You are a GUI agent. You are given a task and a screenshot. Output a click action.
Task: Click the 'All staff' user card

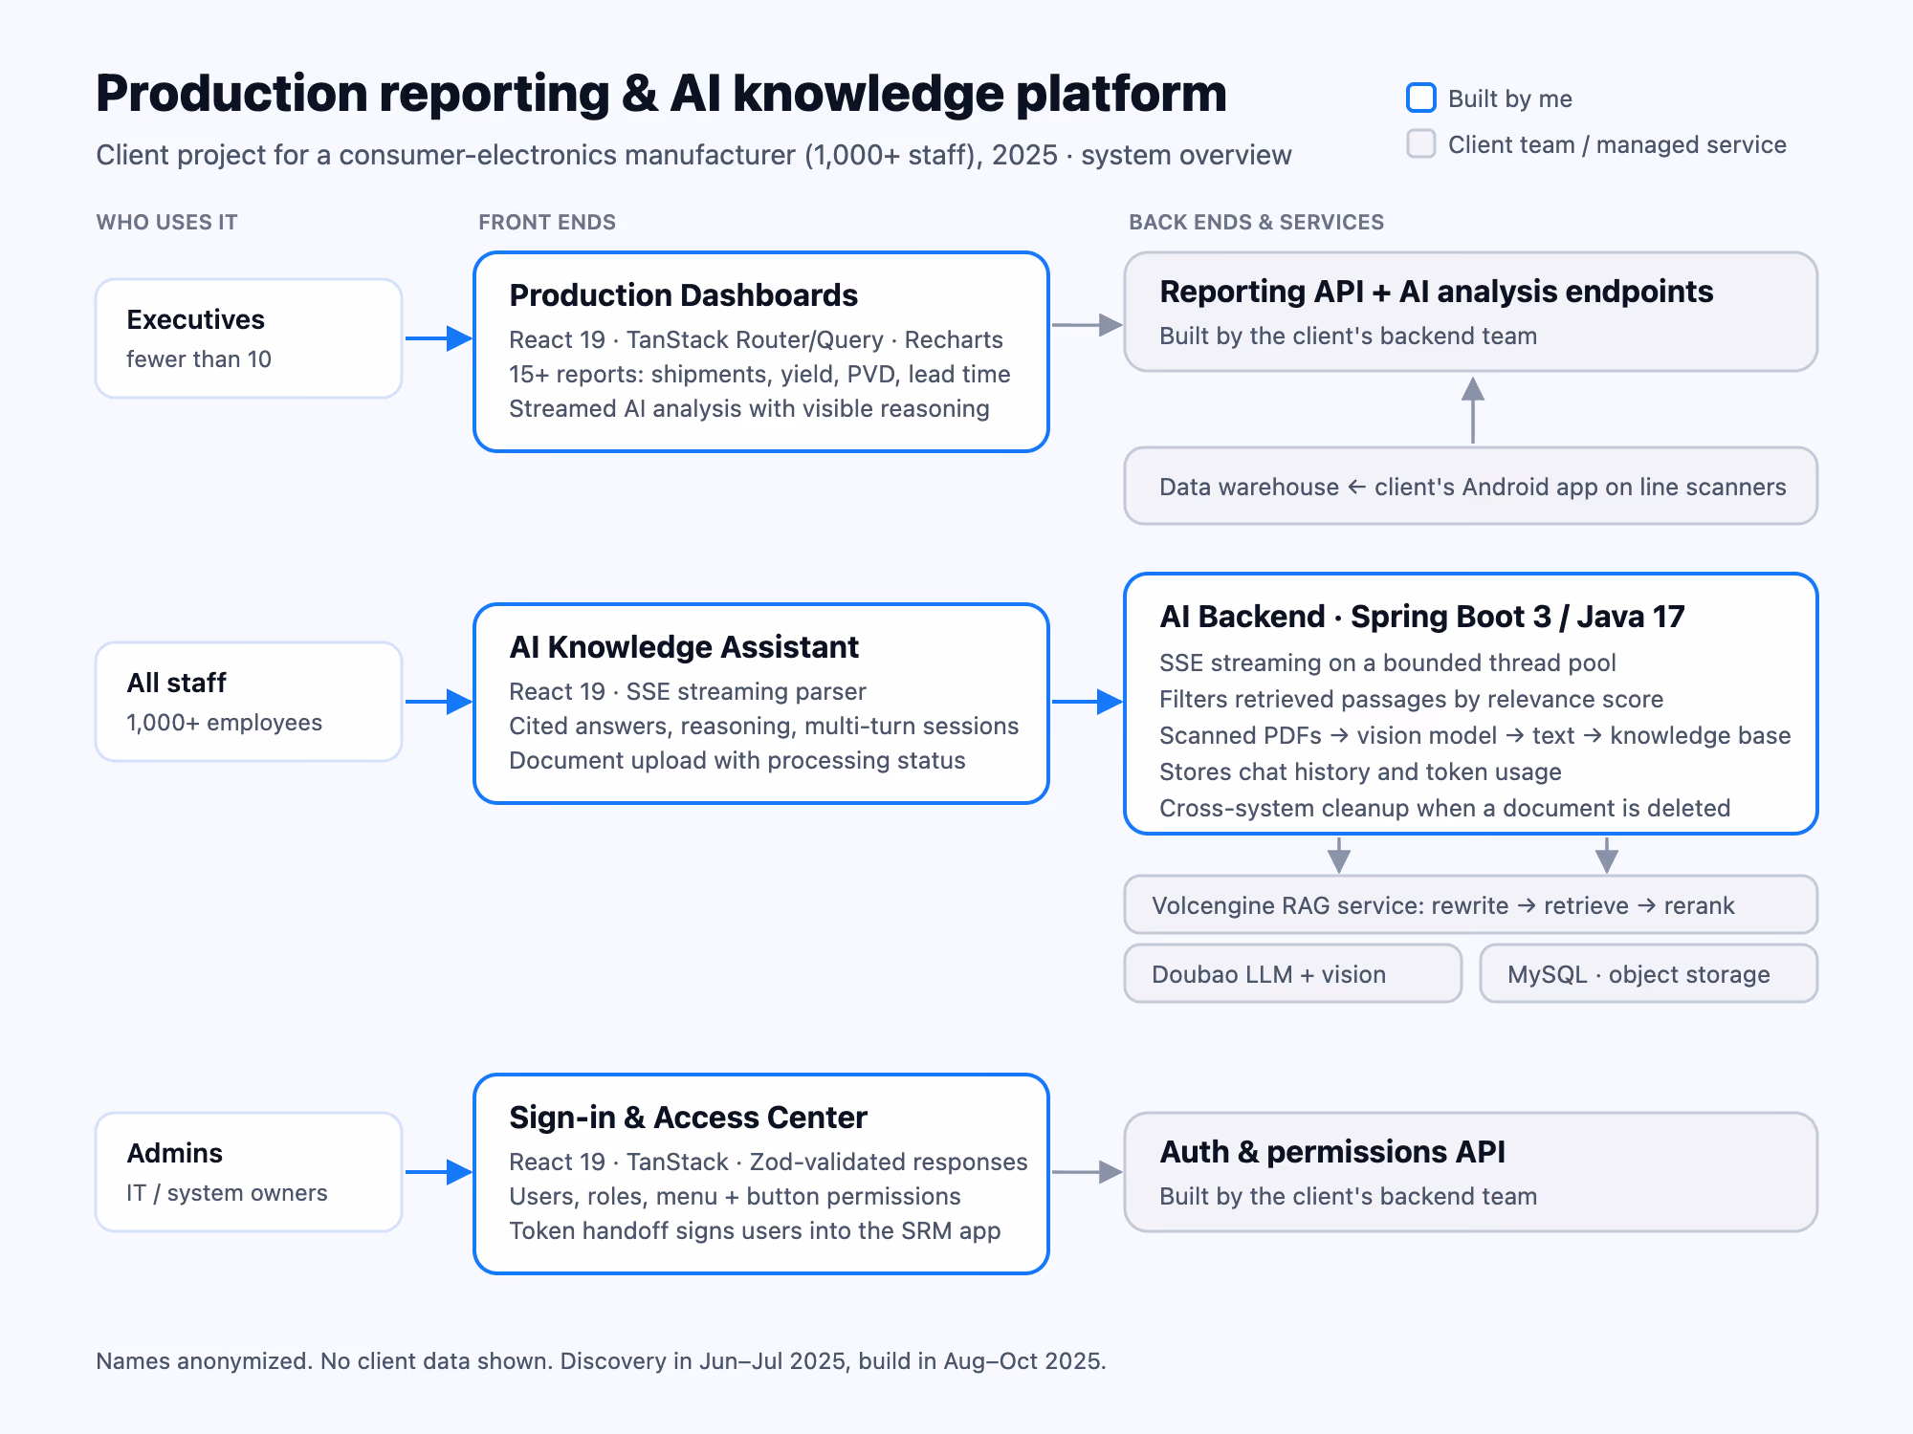pyautogui.click(x=249, y=702)
